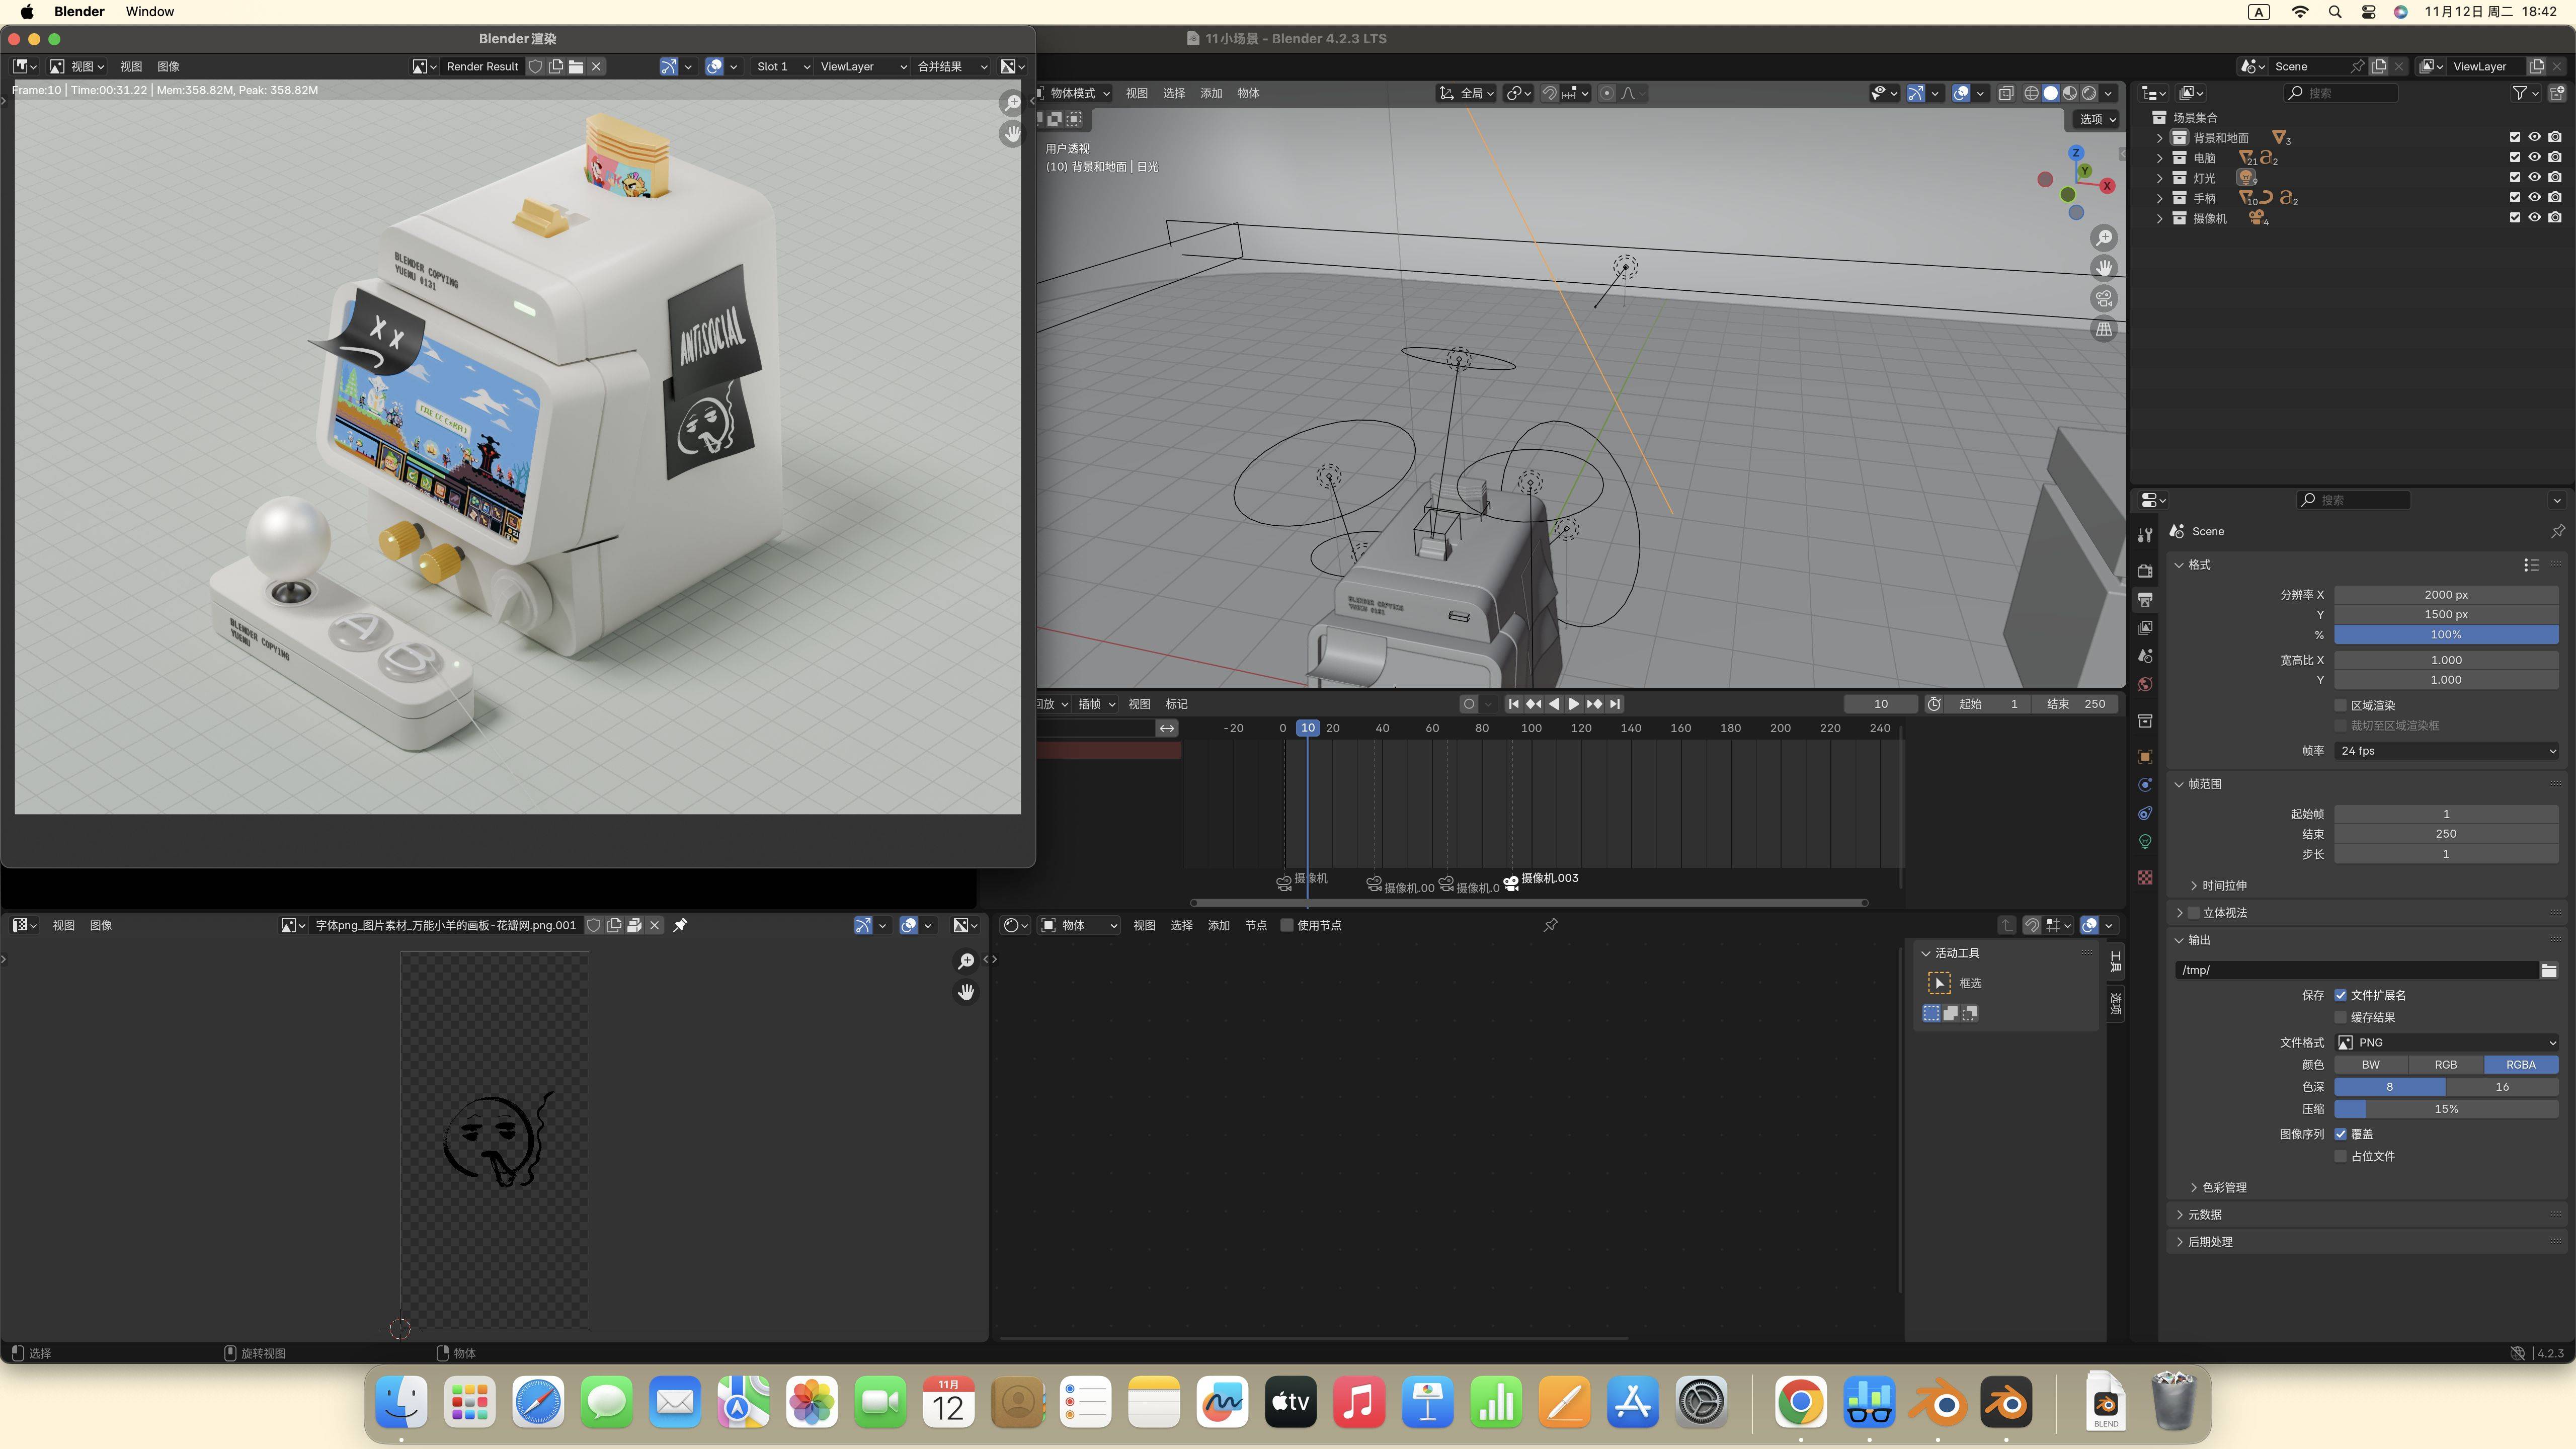Enable snapping magnet in 3D viewport header
The width and height of the screenshot is (2576, 1449).
click(x=1549, y=93)
